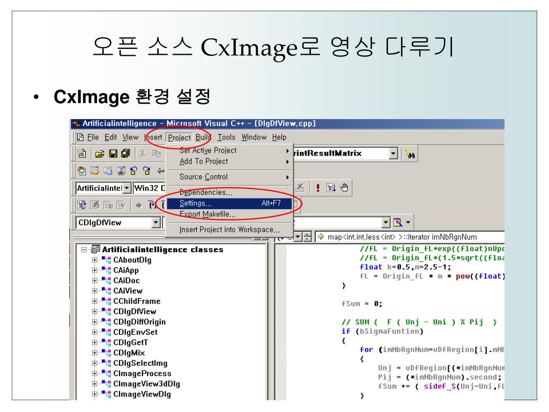
Task: Click the WizardBar actions wand icon
Action: point(398,222)
